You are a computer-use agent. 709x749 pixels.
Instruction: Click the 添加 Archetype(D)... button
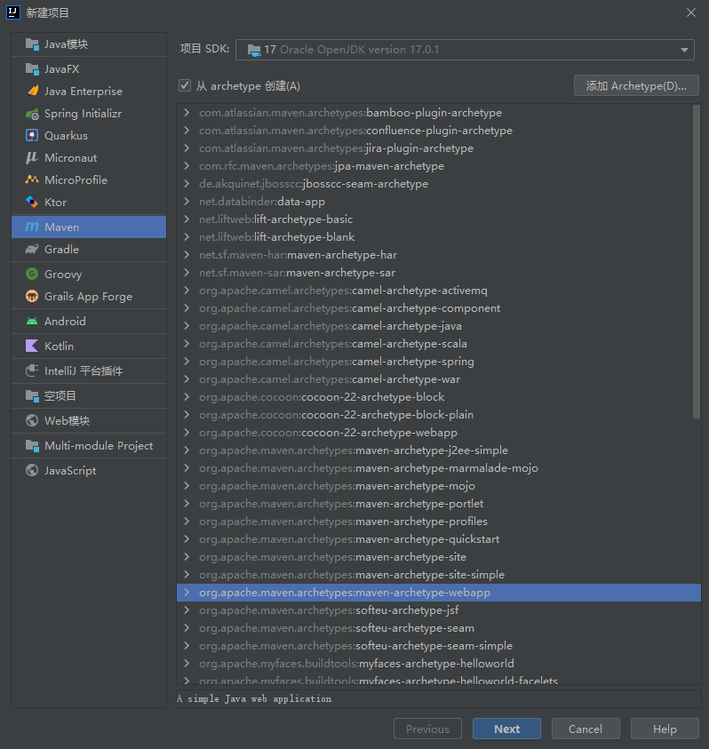(x=636, y=85)
